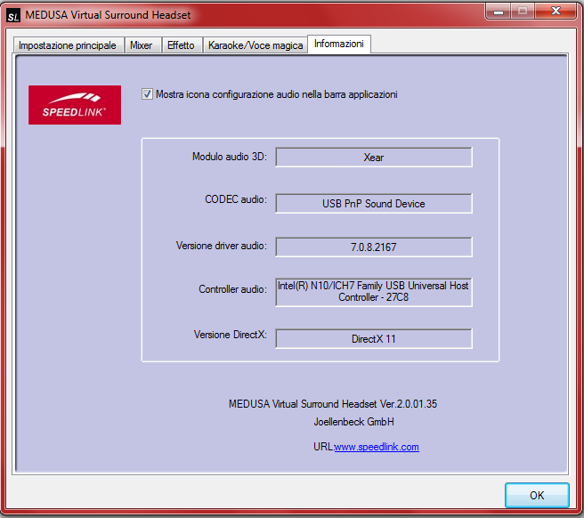
Task: Click the 'Joellenbeck GmbH' text
Action: click(353, 422)
